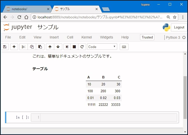188x135 pixels.
Task: Paste cells below using clipboard icon
Action: pyautogui.click(x=40, y=47)
